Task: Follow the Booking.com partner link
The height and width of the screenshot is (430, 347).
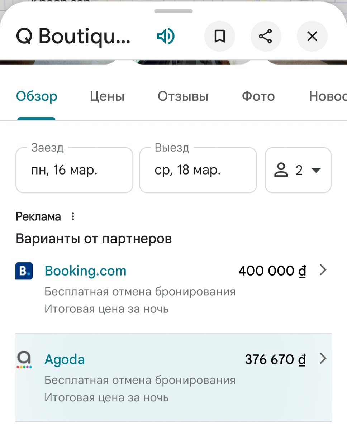Action: [x=85, y=271]
